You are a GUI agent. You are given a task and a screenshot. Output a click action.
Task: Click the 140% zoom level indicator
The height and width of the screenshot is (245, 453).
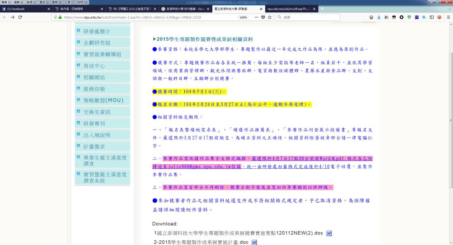pos(243,17)
